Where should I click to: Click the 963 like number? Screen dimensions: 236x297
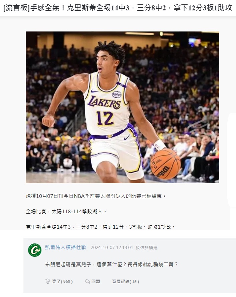coord(67,282)
